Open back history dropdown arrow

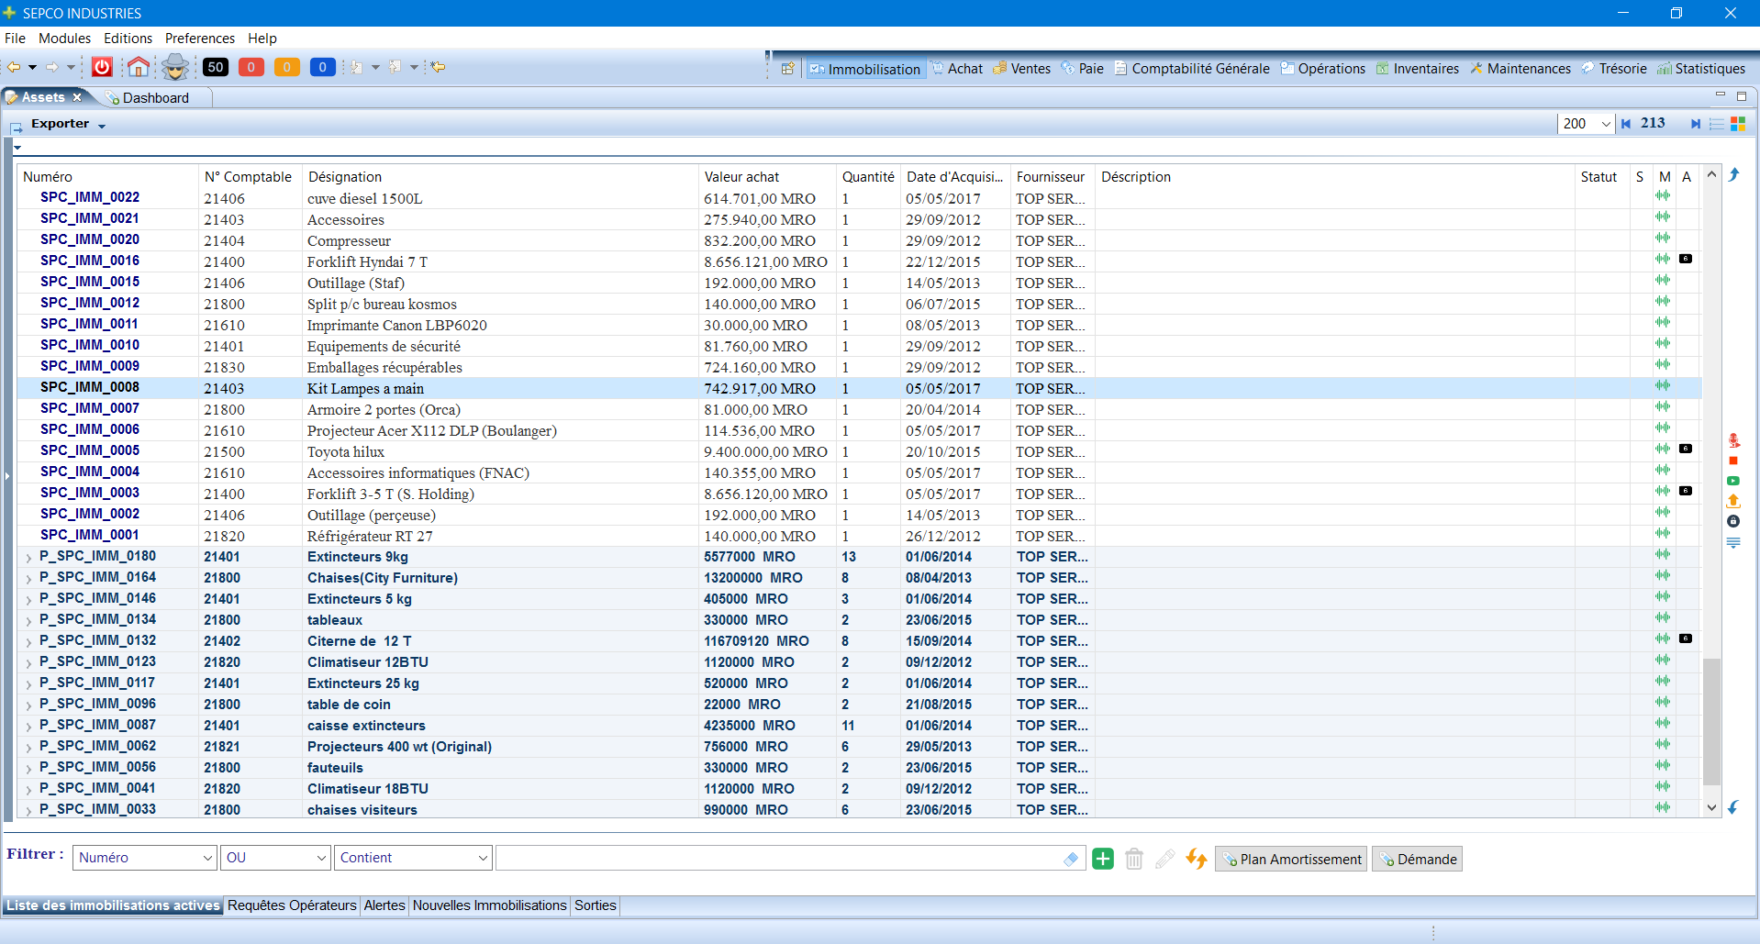(x=32, y=67)
